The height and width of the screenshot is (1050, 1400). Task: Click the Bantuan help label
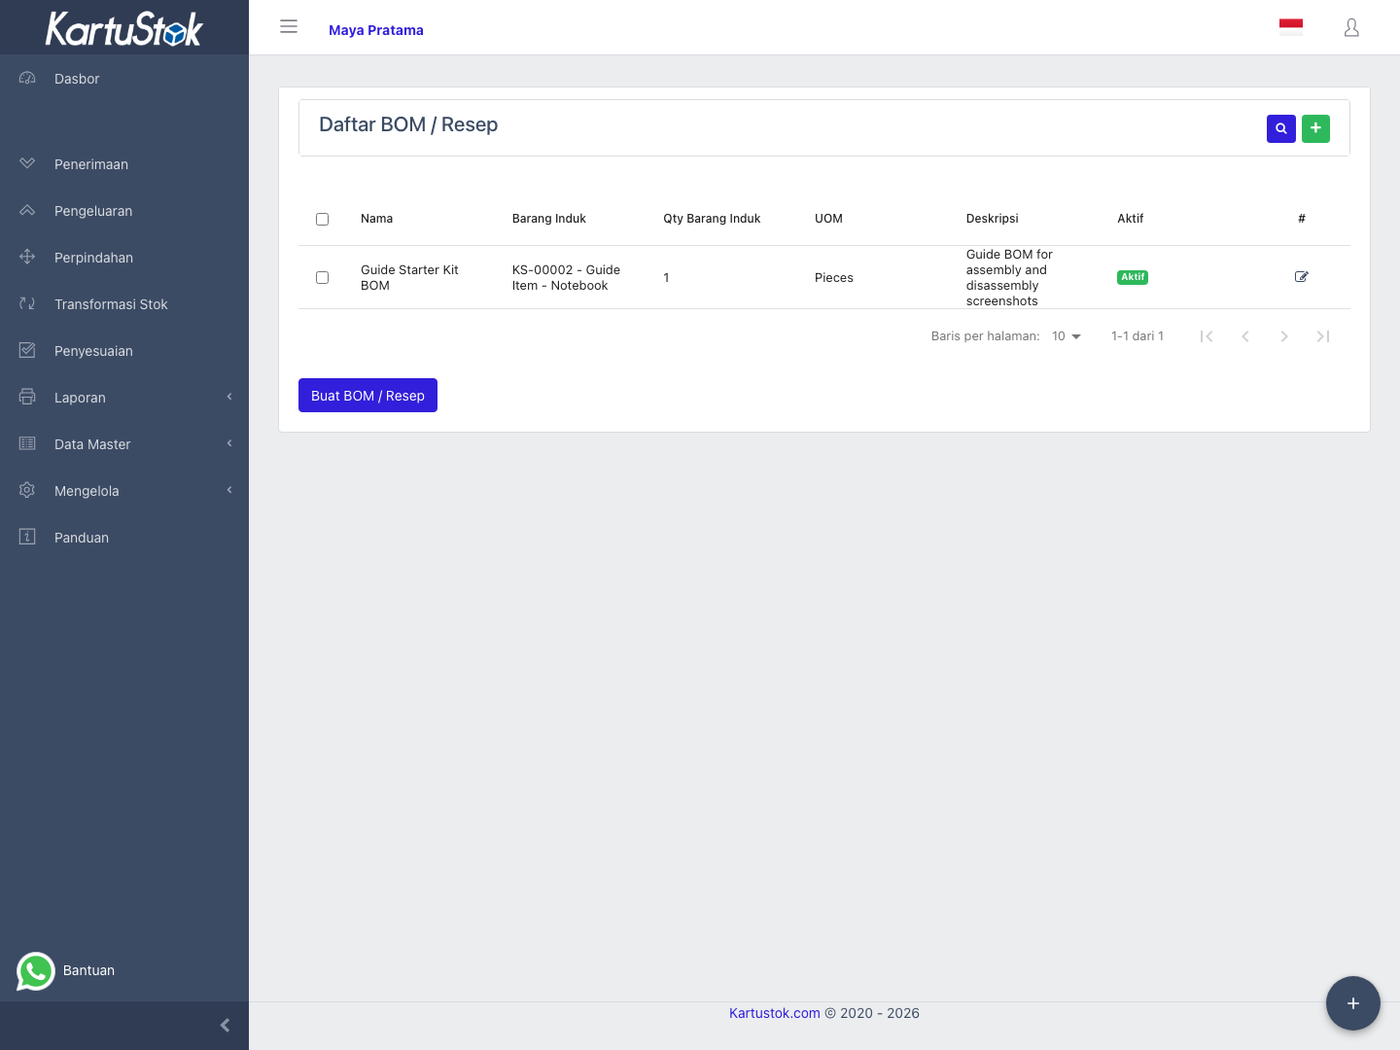88,970
